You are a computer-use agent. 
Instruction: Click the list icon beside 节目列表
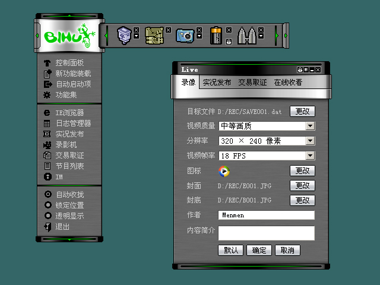pos(47,166)
